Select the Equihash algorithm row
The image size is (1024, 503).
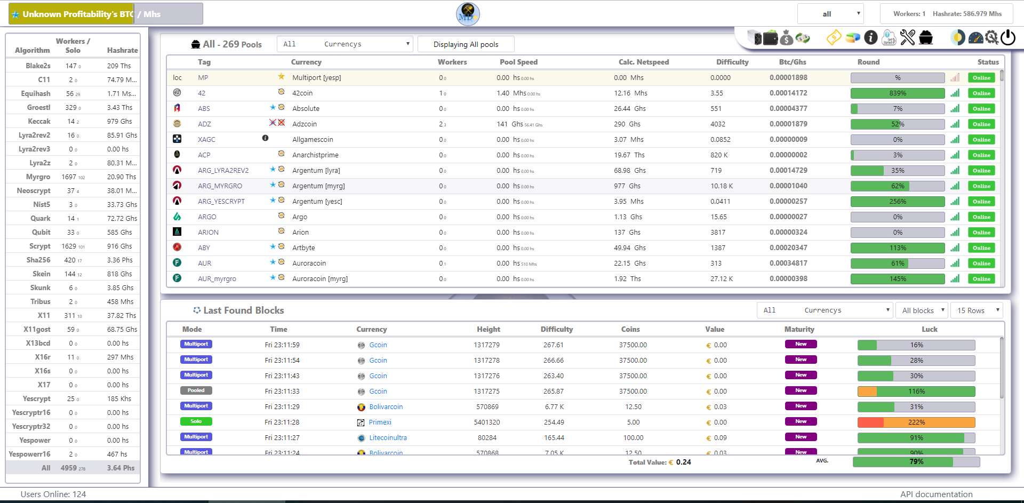[73, 93]
